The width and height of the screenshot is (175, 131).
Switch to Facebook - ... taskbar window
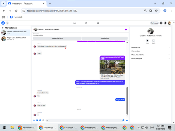tap(69, 128)
